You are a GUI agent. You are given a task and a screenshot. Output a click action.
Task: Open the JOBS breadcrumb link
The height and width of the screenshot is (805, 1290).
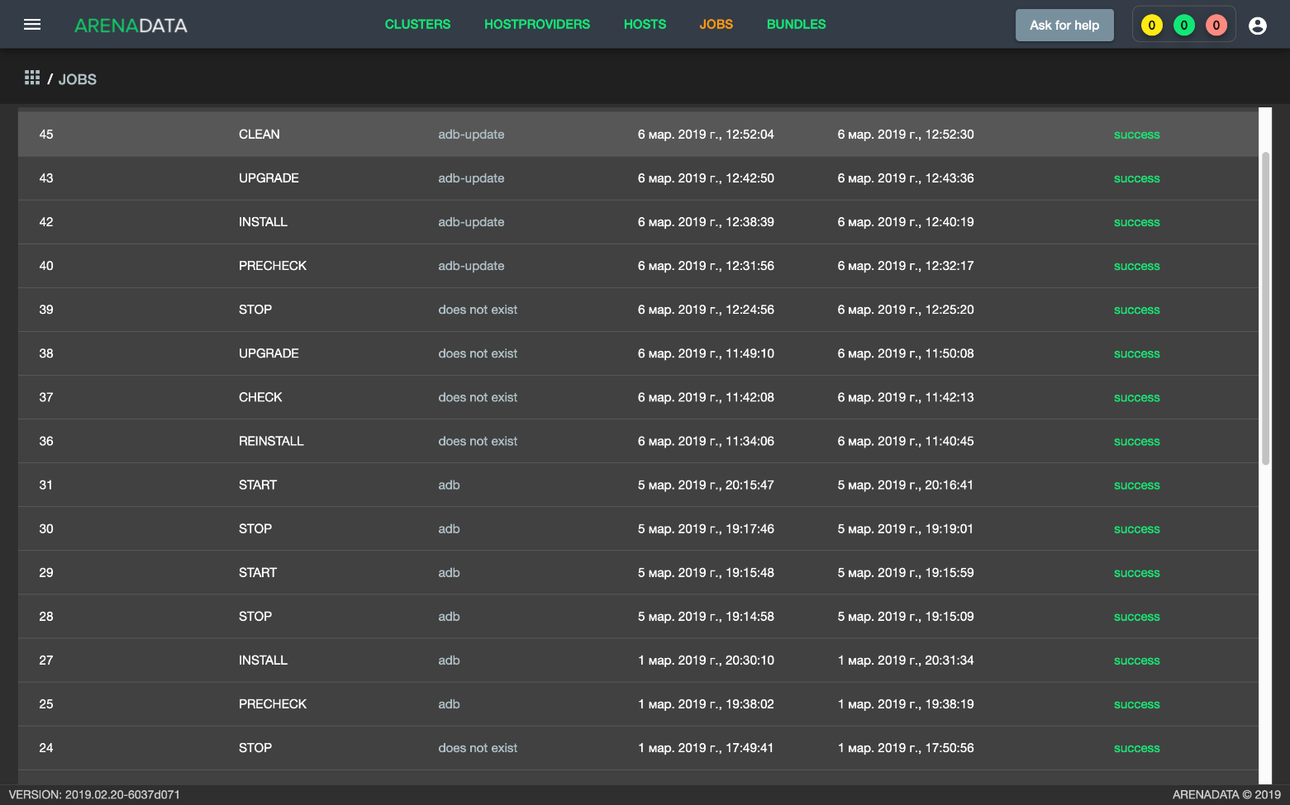pyautogui.click(x=77, y=79)
